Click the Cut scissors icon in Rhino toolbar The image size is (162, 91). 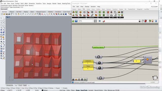click(14, 14)
